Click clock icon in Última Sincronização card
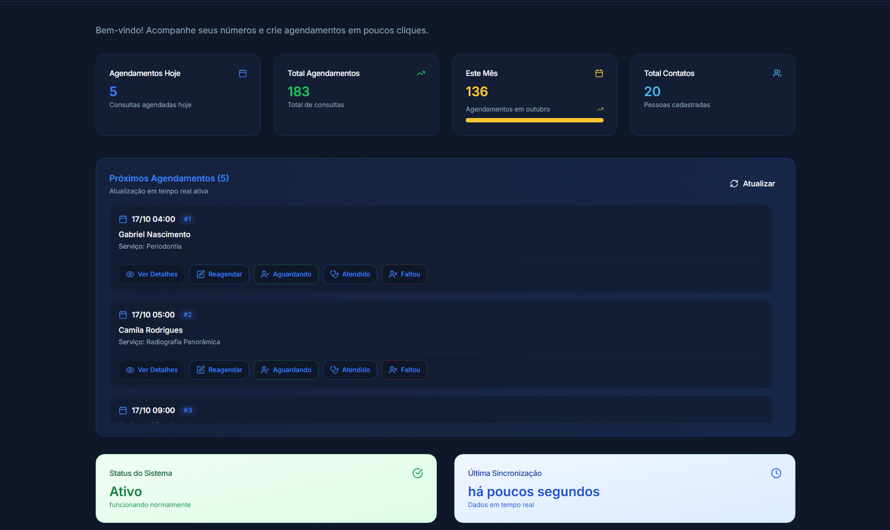The image size is (890, 530). coord(776,473)
